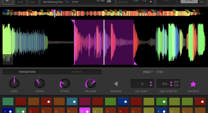
Task: Click the RELEASE knob
Action: [91, 83]
